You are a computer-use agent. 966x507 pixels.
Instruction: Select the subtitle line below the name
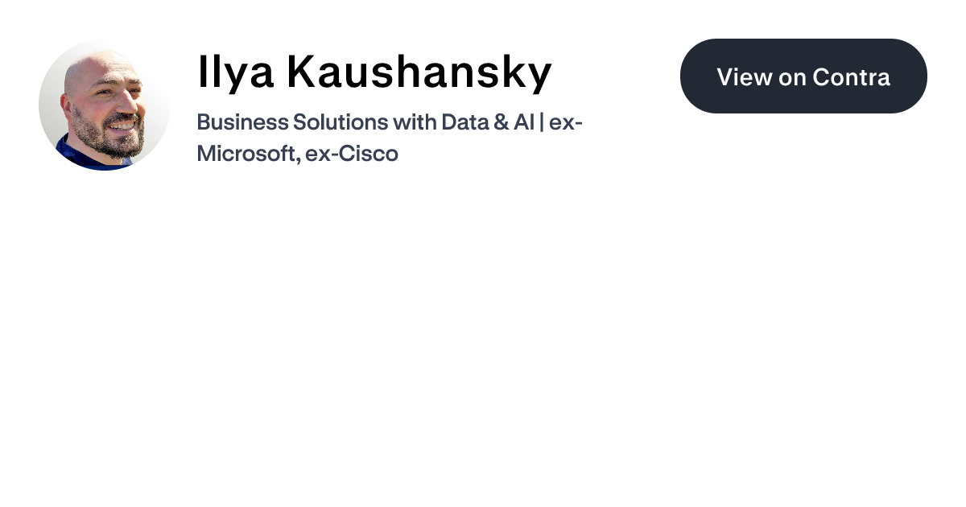point(390,137)
